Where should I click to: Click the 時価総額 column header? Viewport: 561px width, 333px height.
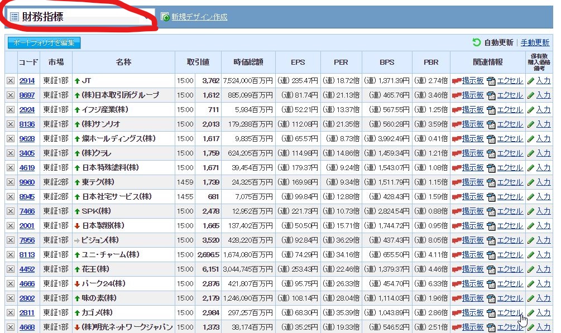(248, 62)
